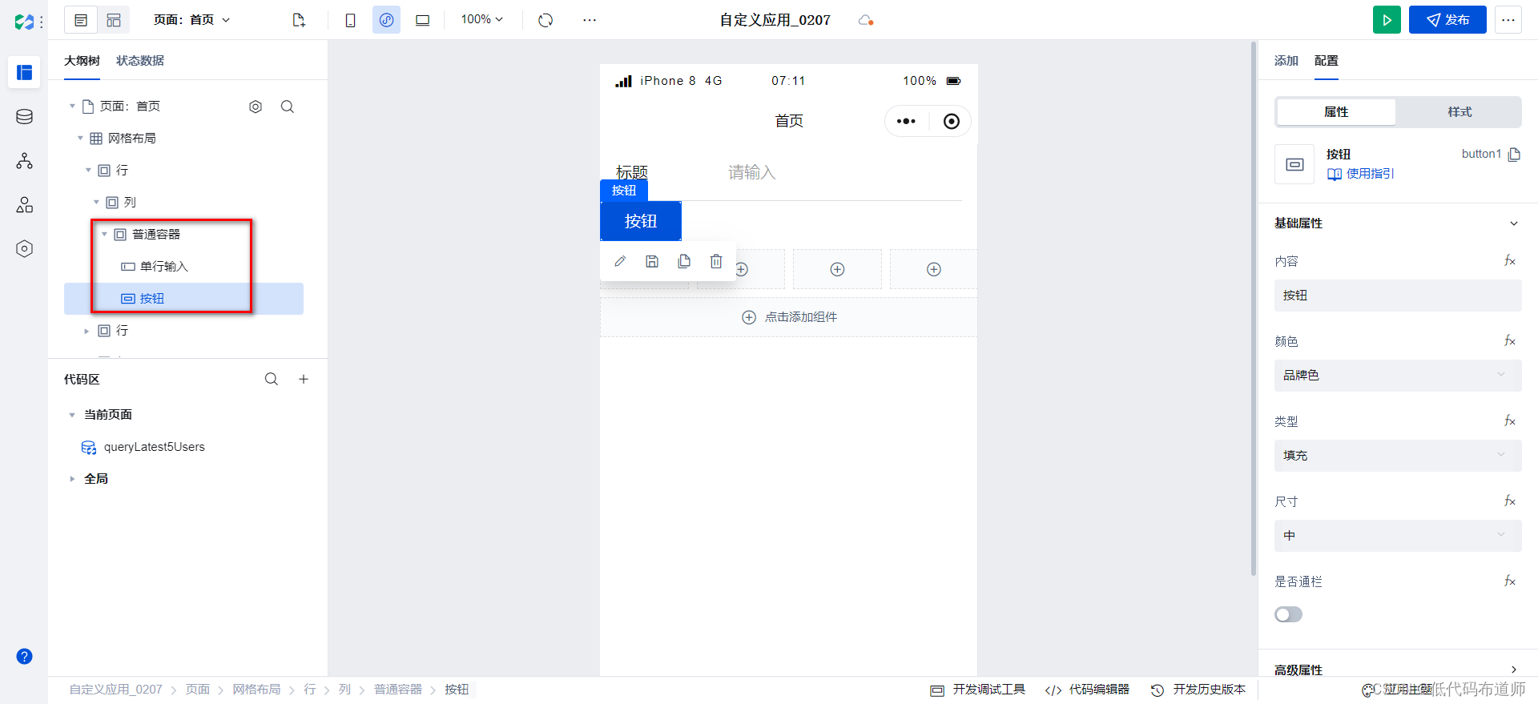
Task: Open 开发调试工具
Action: coord(978,690)
